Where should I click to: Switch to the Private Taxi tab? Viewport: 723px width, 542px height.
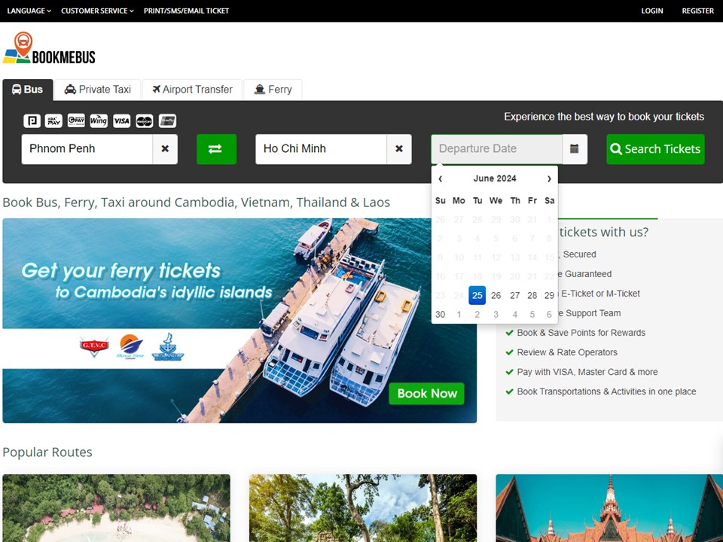coord(98,90)
